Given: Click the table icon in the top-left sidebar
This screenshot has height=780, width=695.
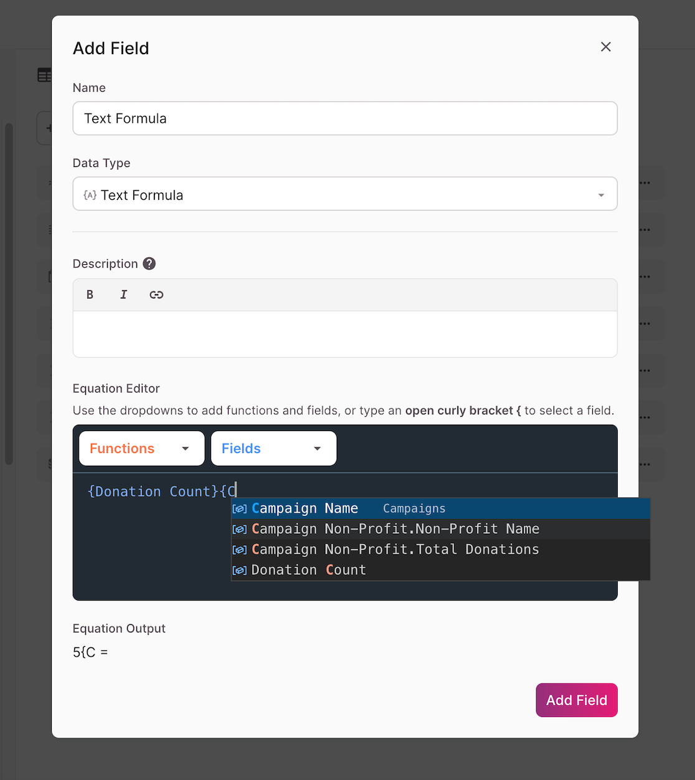Looking at the screenshot, I should coord(44,74).
